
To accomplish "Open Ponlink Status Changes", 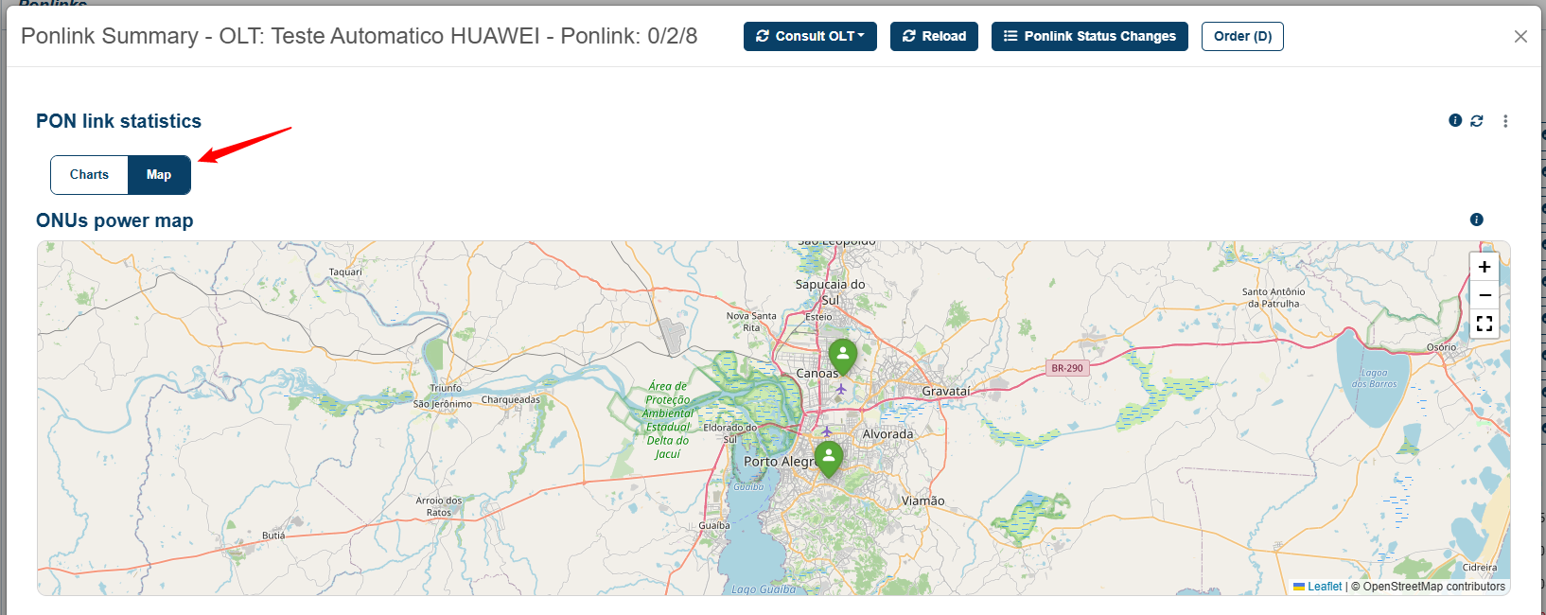I will 1089,36.
